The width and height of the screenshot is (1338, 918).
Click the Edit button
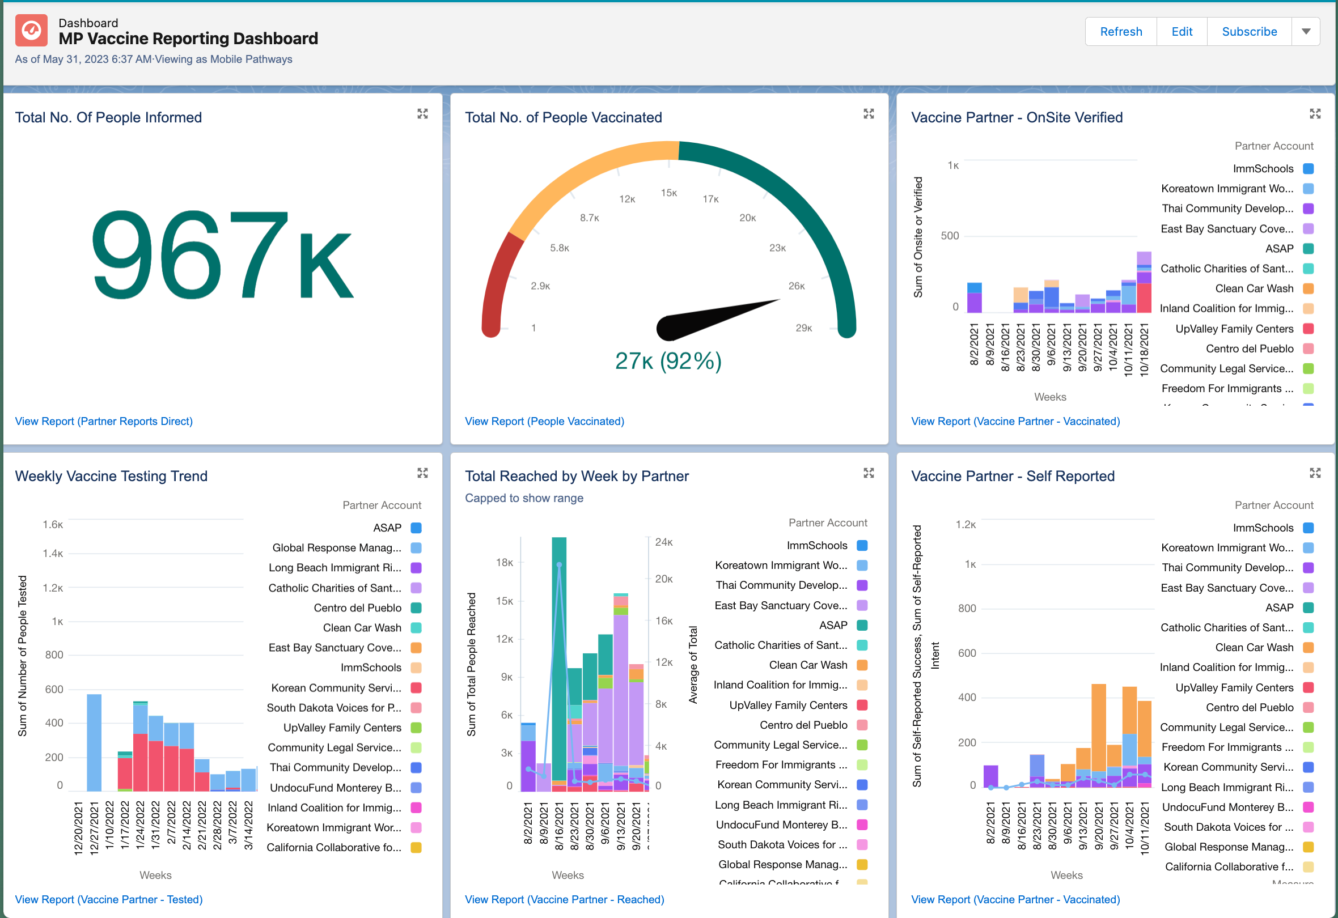coord(1182,32)
